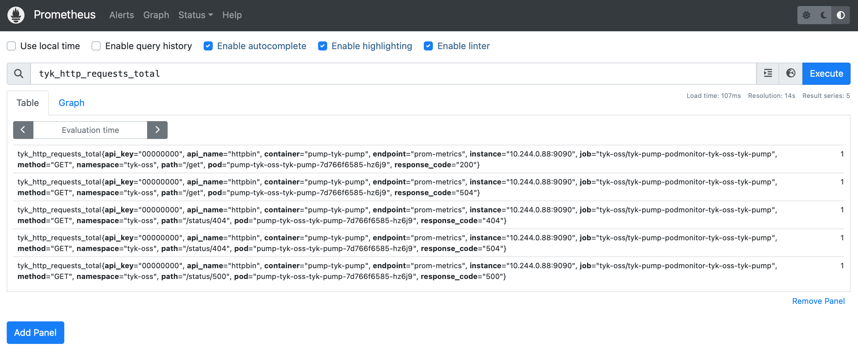
Task: Add a new panel
Action: (x=35, y=332)
